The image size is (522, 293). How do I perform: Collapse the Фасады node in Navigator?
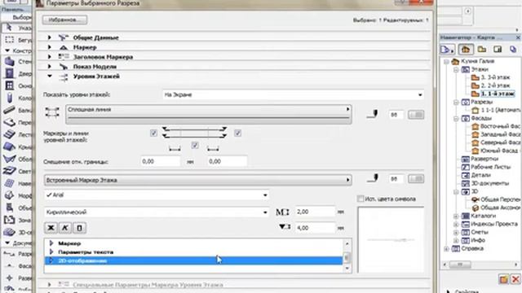coord(456,119)
